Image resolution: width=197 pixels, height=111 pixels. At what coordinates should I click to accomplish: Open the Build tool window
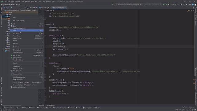click(78, 108)
